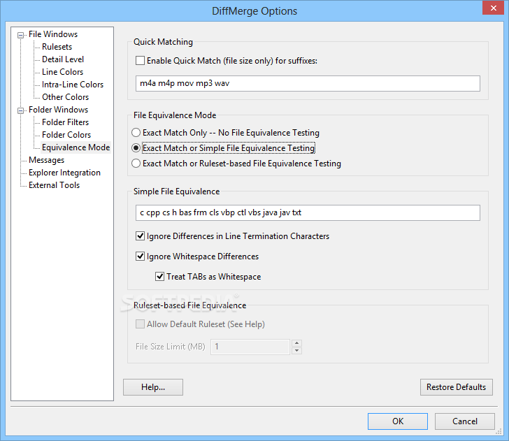Viewport: 509px width, 441px height.
Task: Open Intra-Line Colors settings
Action: point(73,85)
